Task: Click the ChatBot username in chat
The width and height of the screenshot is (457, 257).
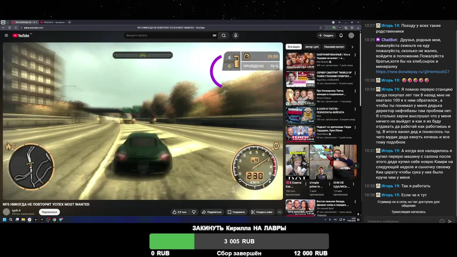Action: click(x=390, y=40)
